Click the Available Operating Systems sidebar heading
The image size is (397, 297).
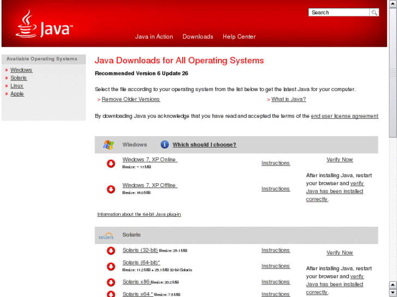[x=42, y=59]
